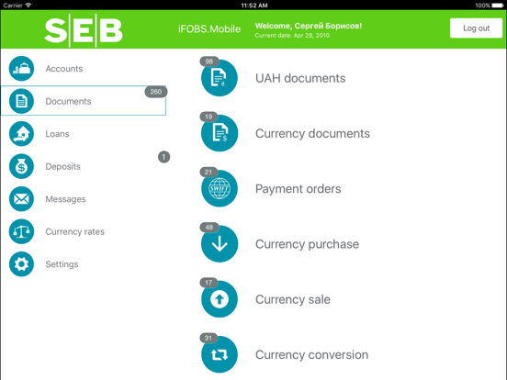Screen dimensions: 507x380
Task: Click the badge showing 1 near Deposits
Action: pos(163,157)
